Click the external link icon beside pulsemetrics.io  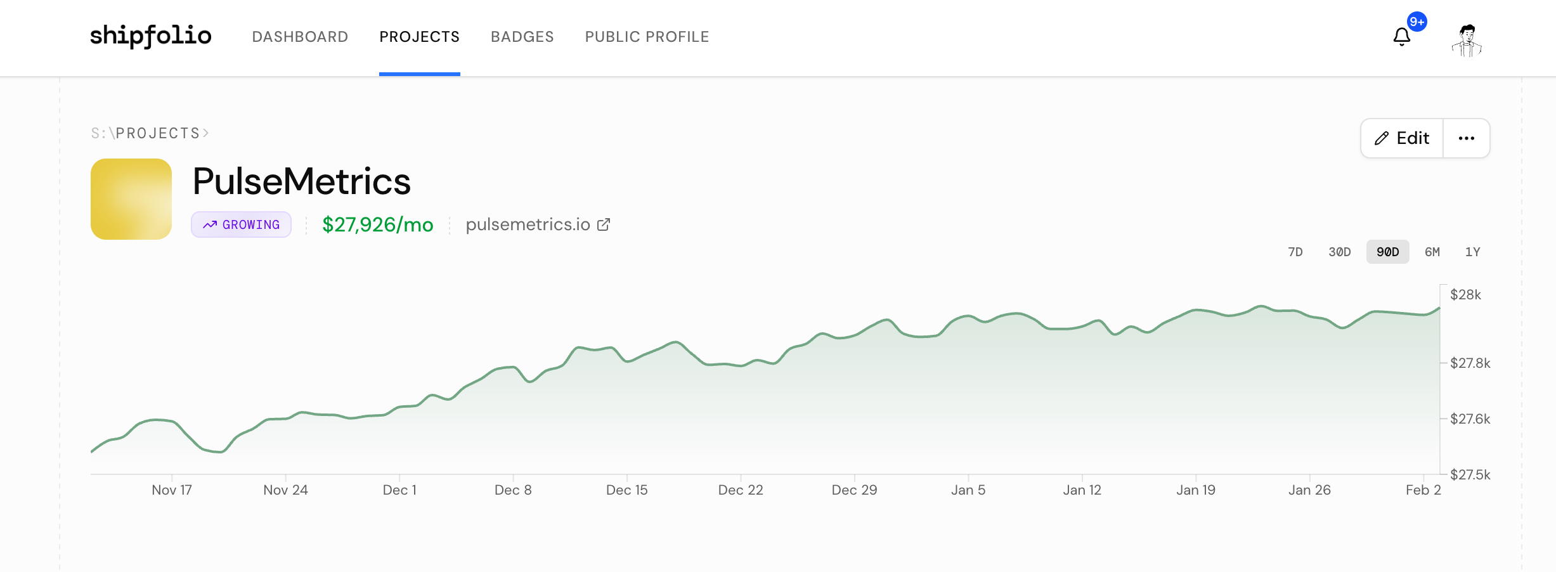[x=604, y=224]
